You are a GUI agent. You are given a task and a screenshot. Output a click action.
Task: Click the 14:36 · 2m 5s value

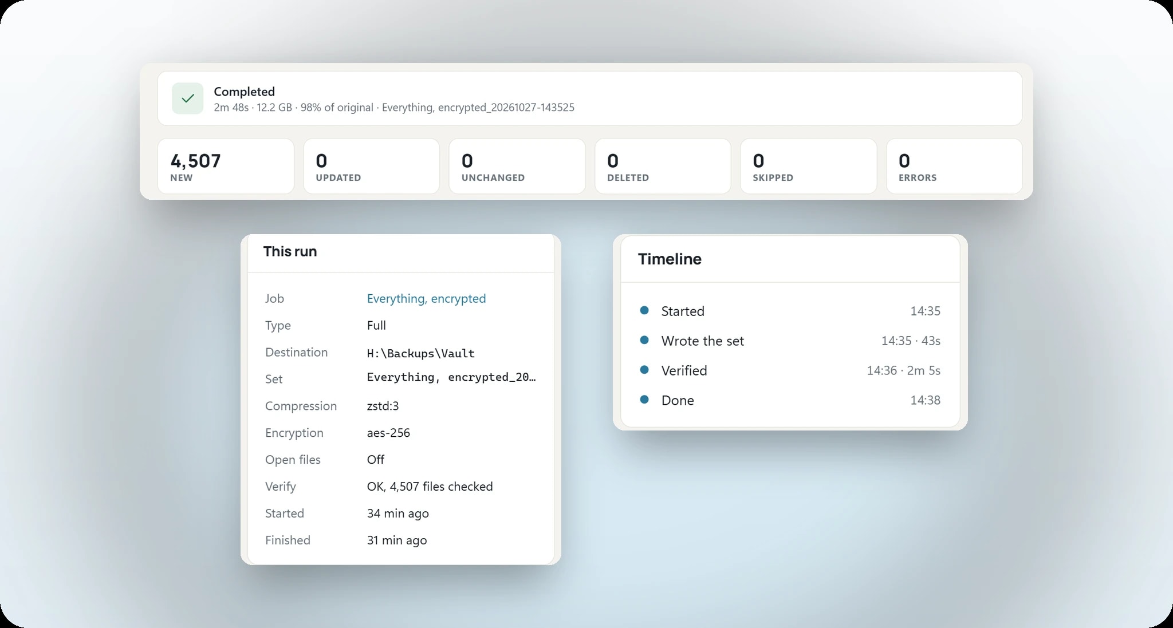(x=903, y=370)
